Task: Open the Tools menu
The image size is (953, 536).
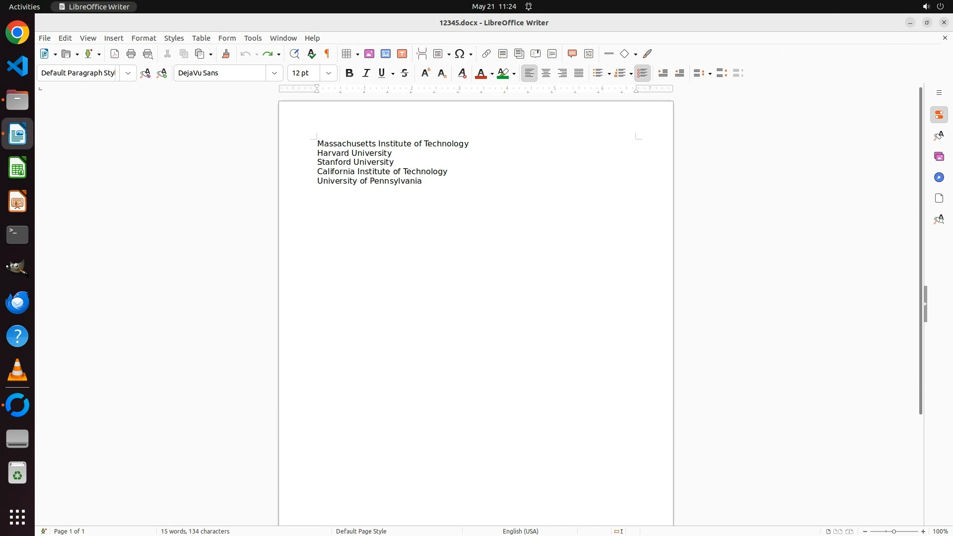Action: 253,38
